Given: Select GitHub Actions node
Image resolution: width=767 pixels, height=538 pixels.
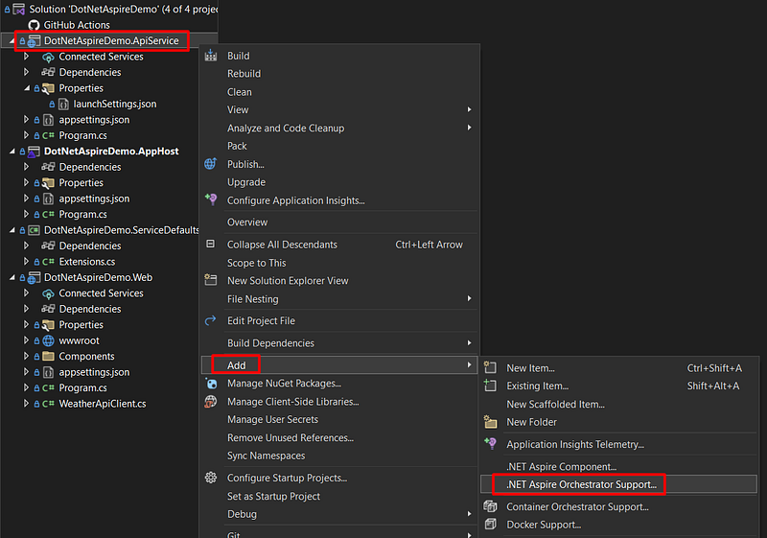Looking at the screenshot, I should point(77,25).
